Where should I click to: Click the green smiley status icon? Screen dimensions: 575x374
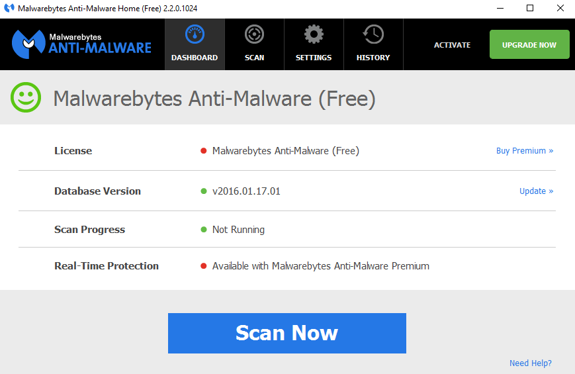(26, 99)
